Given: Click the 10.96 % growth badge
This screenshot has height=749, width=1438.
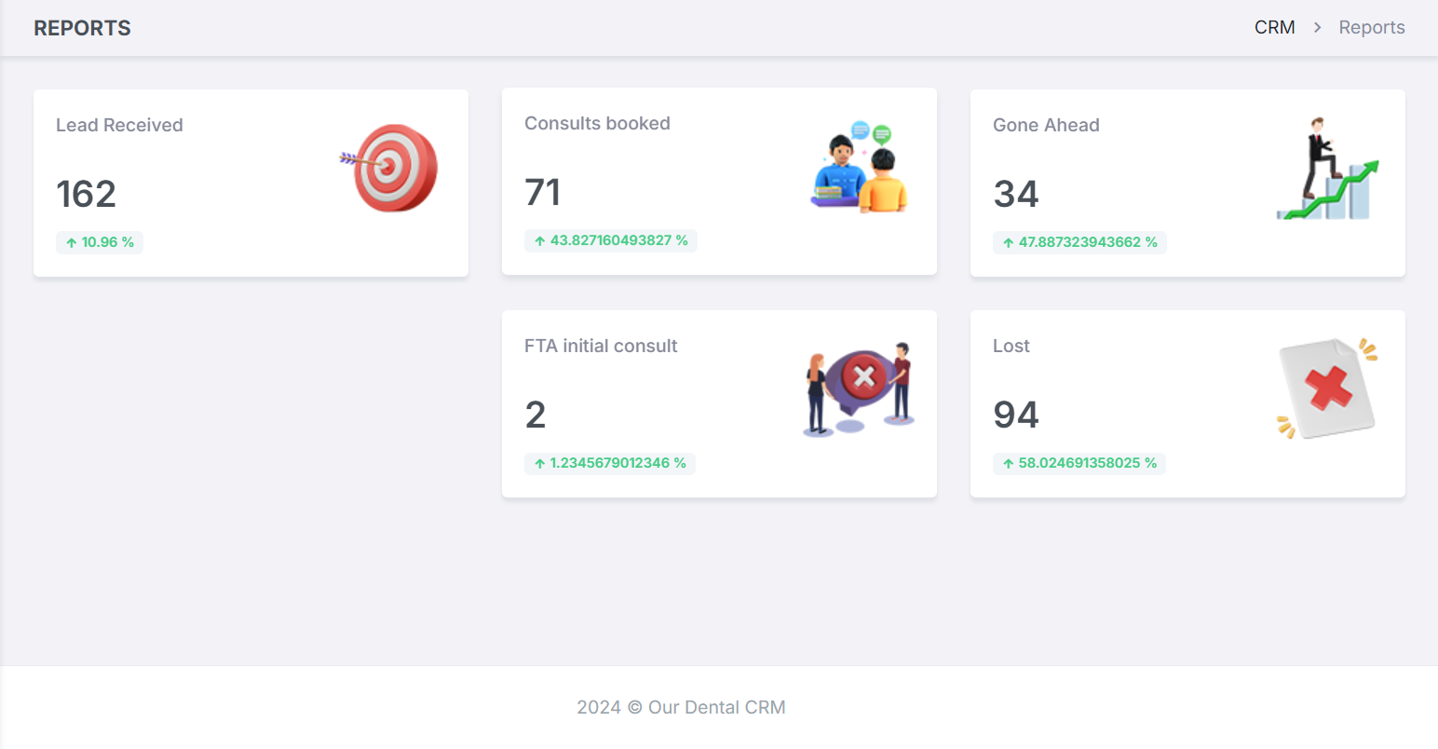Looking at the screenshot, I should click(100, 242).
